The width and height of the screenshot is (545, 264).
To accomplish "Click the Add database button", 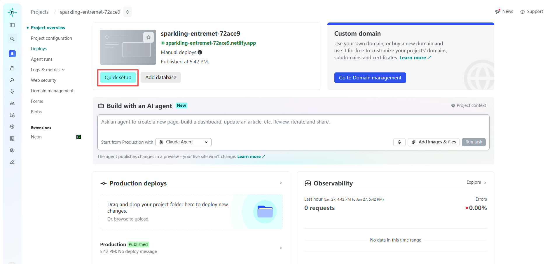I will point(161,77).
